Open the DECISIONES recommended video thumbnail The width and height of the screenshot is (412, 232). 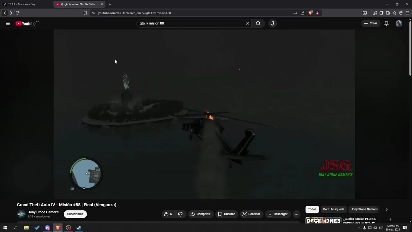323,220
